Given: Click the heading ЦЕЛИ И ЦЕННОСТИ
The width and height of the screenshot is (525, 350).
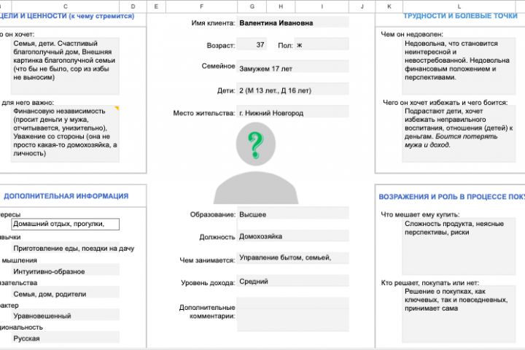Looking at the screenshot, I should pyautogui.click(x=66, y=16).
